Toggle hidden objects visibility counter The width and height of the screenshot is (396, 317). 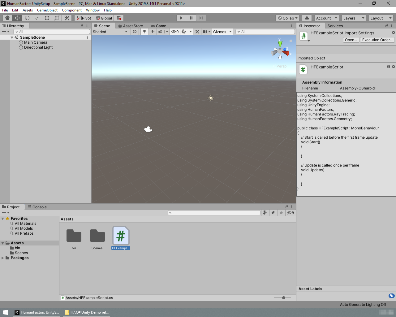coord(175,32)
